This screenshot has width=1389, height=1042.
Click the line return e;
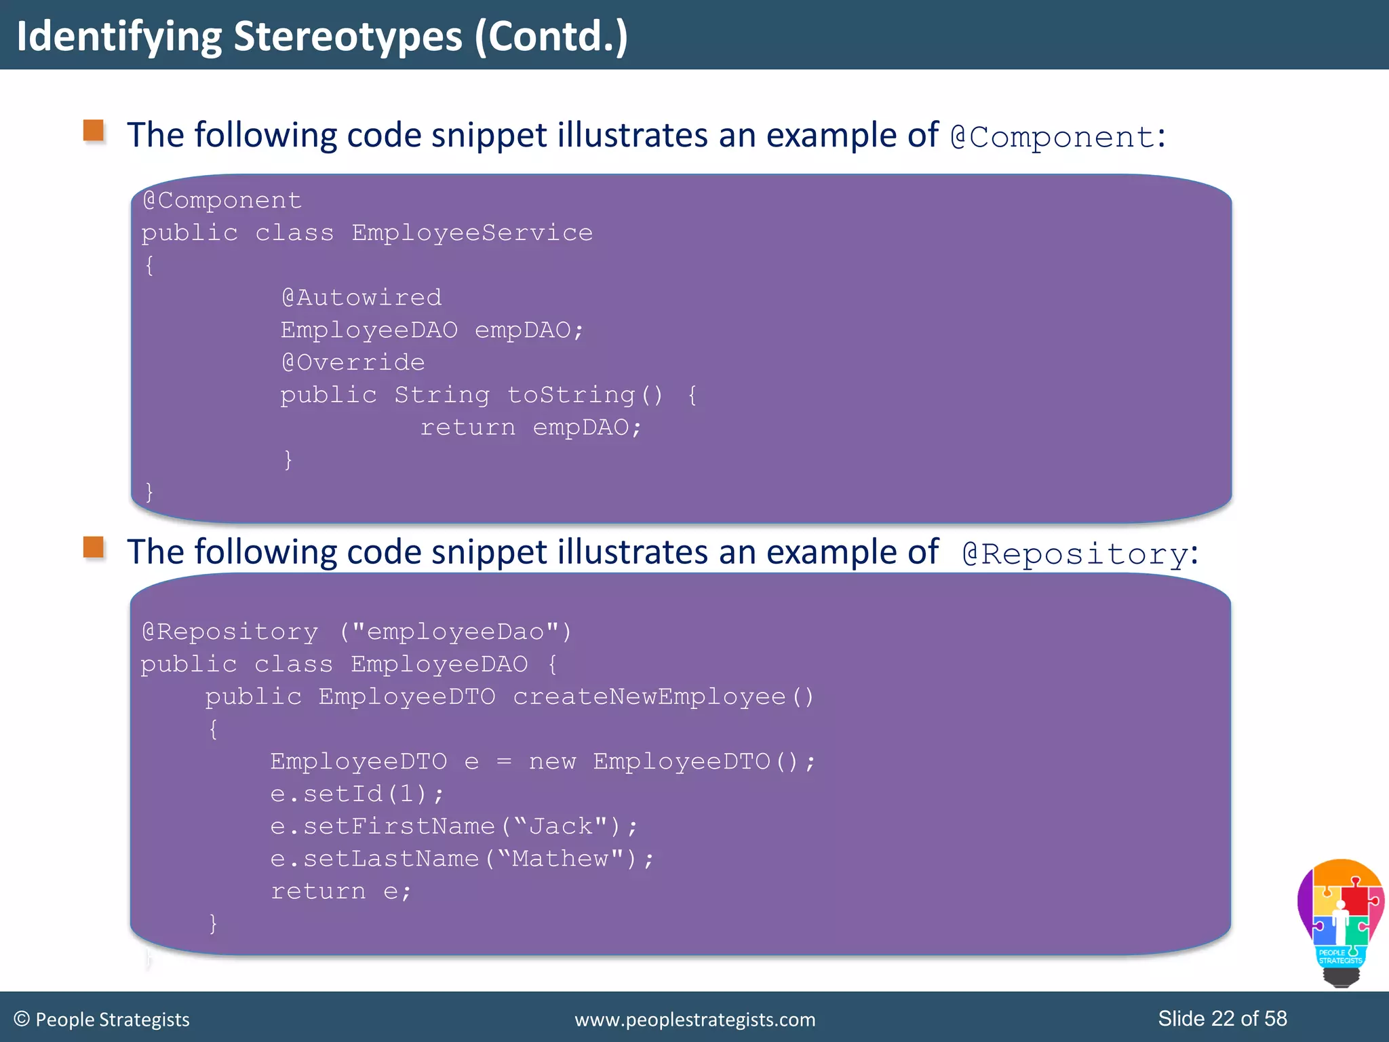(x=341, y=891)
